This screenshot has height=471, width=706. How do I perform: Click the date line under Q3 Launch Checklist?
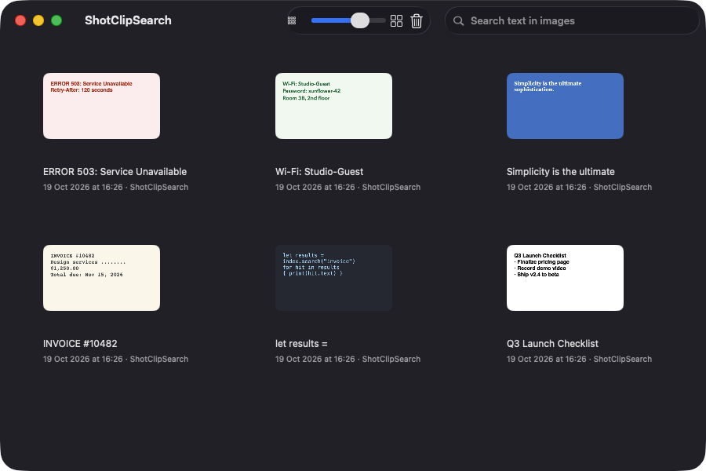coord(580,359)
